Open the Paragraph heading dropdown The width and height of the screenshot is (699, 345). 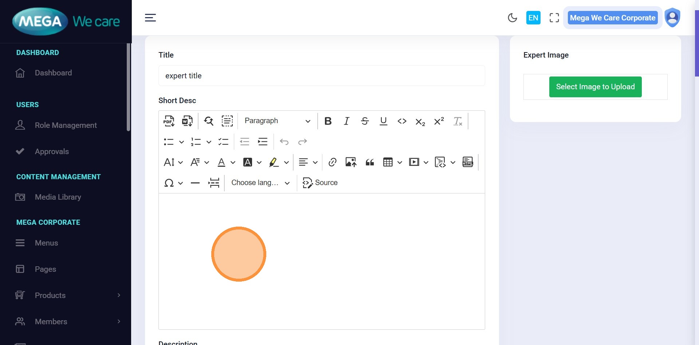277,121
